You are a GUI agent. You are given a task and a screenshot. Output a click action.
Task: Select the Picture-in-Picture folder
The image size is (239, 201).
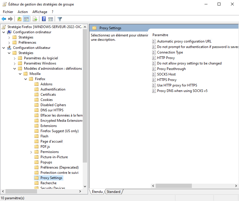tap(54, 157)
